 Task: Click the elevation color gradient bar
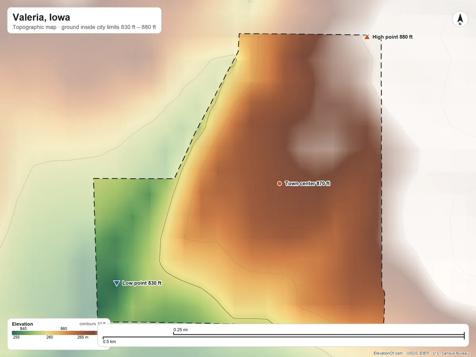(x=54, y=333)
